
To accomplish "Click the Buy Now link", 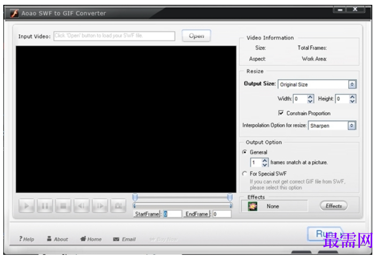I will pyautogui.click(x=164, y=239).
